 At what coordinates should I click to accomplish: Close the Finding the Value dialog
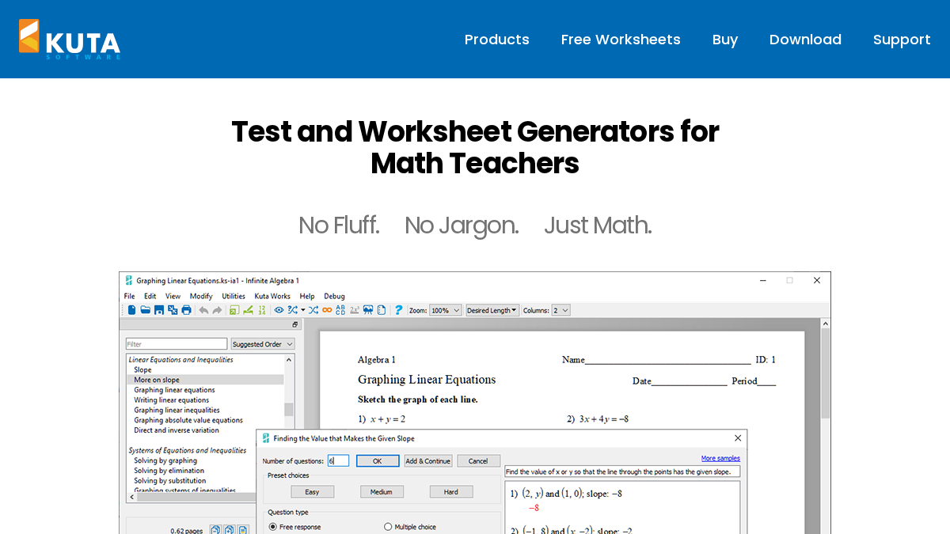coord(738,438)
